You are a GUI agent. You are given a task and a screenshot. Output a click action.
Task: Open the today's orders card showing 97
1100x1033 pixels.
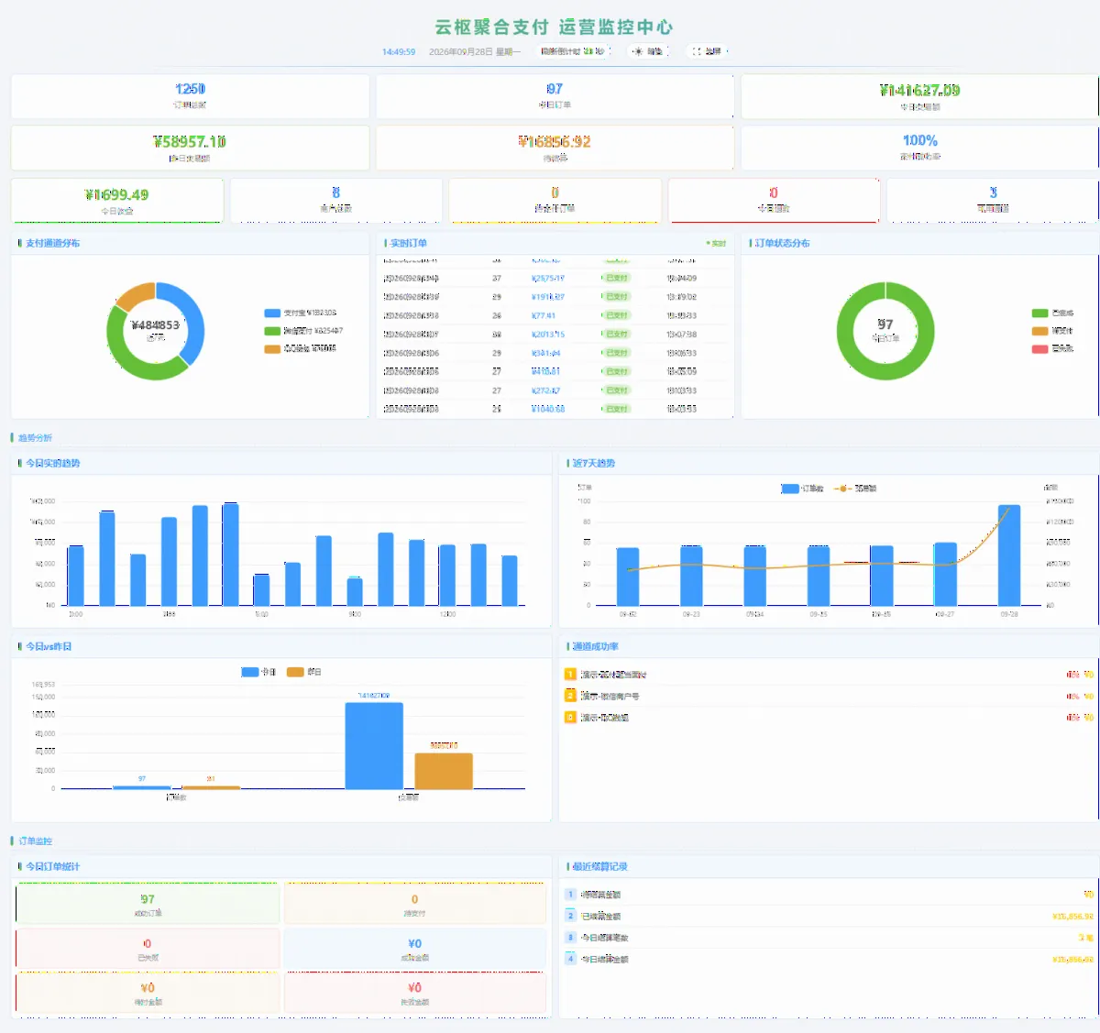click(555, 96)
